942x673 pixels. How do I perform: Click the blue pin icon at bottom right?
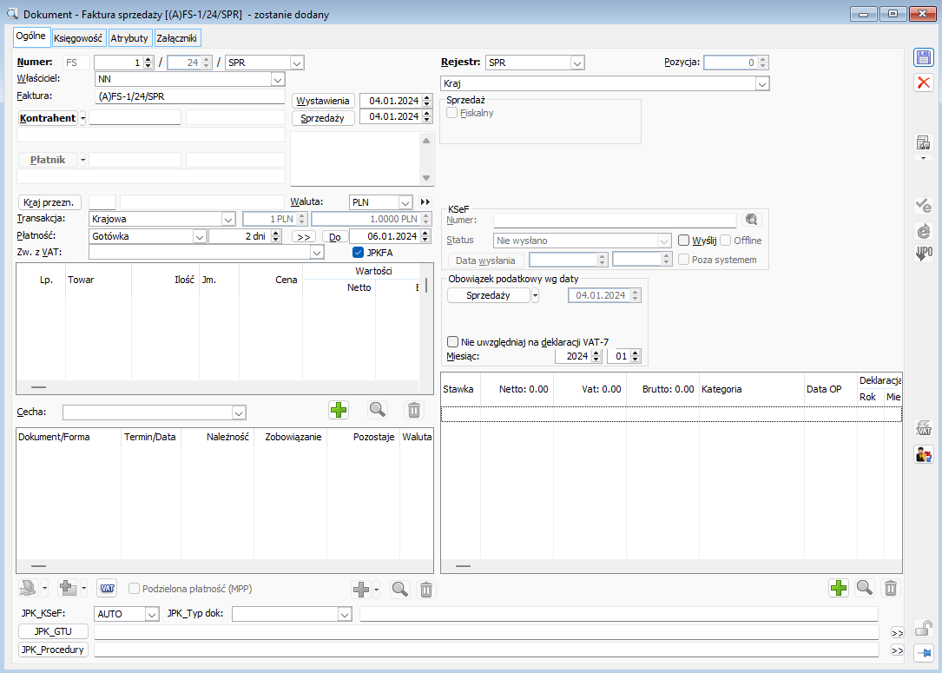[x=924, y=652]
